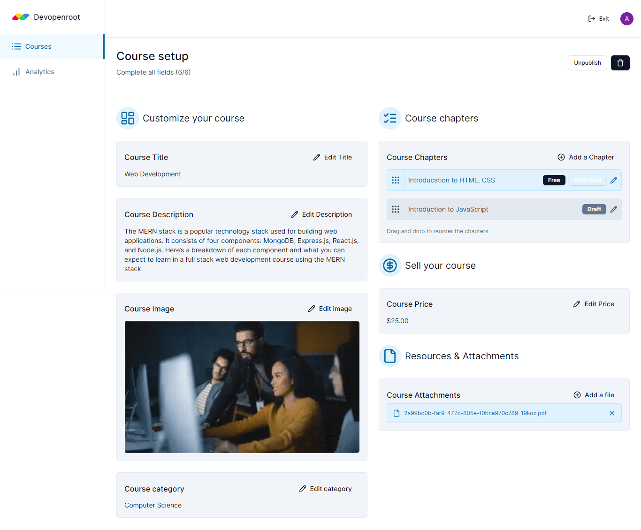The image size is (641, 530).
Task: Click the pencil icon next to Edit Title
Action: coord(317,157)
